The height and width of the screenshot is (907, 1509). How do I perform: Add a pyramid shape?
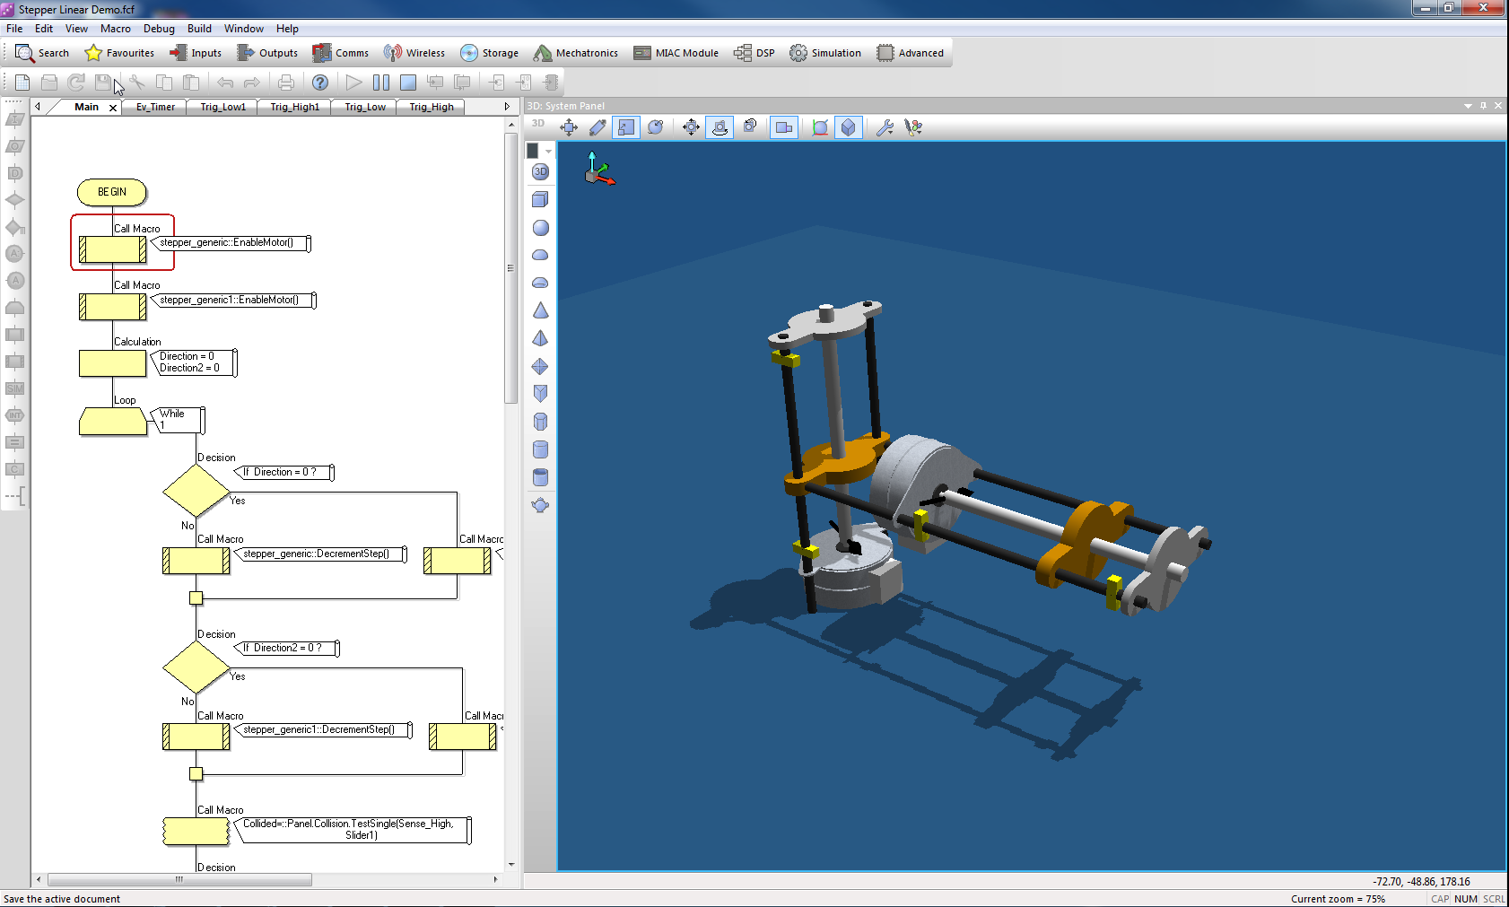[540, 338]
